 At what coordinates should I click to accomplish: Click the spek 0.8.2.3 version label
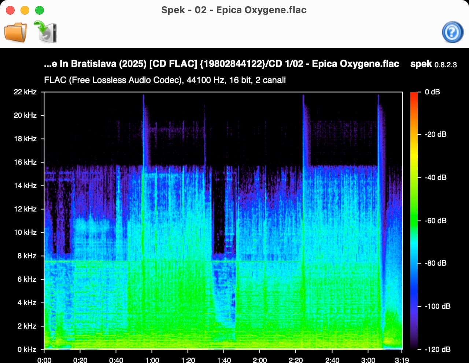(x=433, y=64)
